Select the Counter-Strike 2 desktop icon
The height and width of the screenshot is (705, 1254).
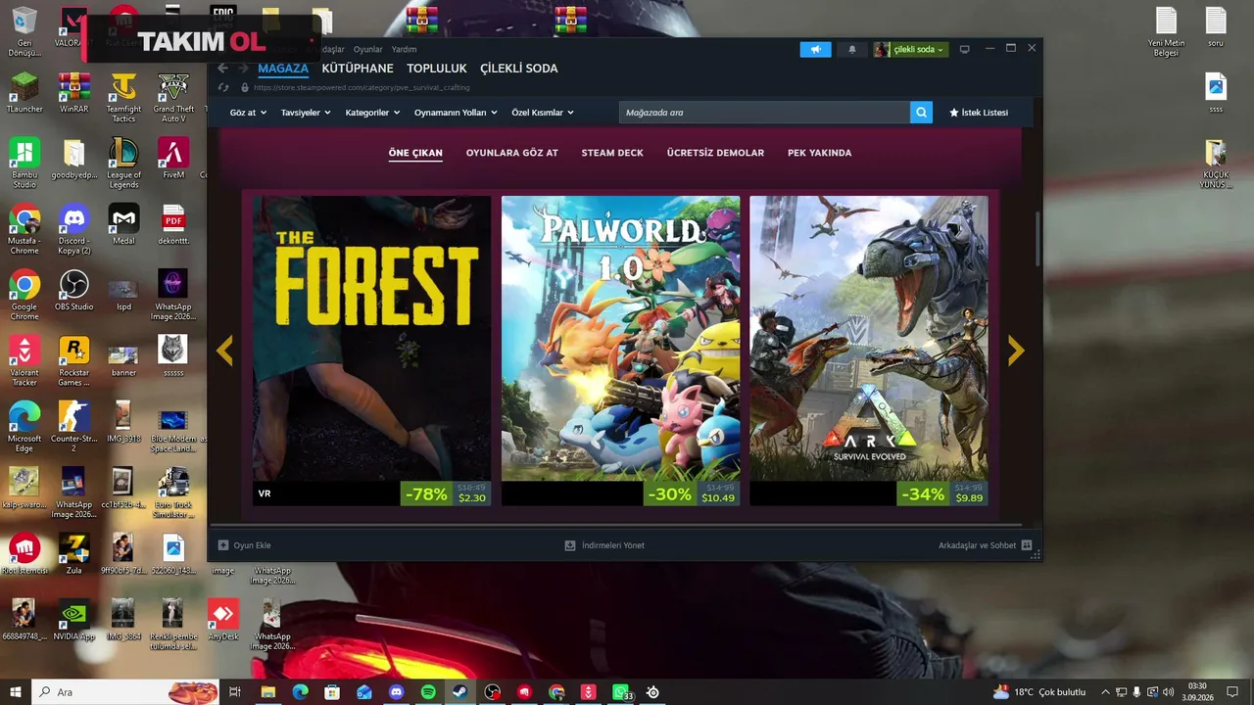click(x=73, y=426)
